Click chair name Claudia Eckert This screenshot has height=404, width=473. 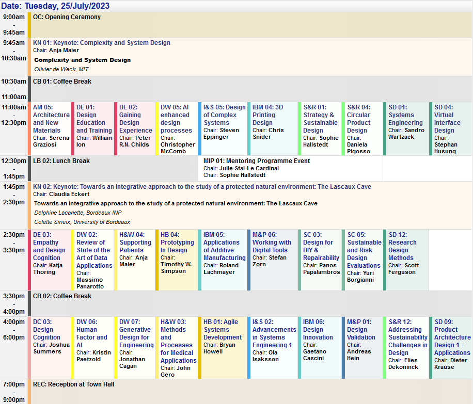(x=69, y=194)
